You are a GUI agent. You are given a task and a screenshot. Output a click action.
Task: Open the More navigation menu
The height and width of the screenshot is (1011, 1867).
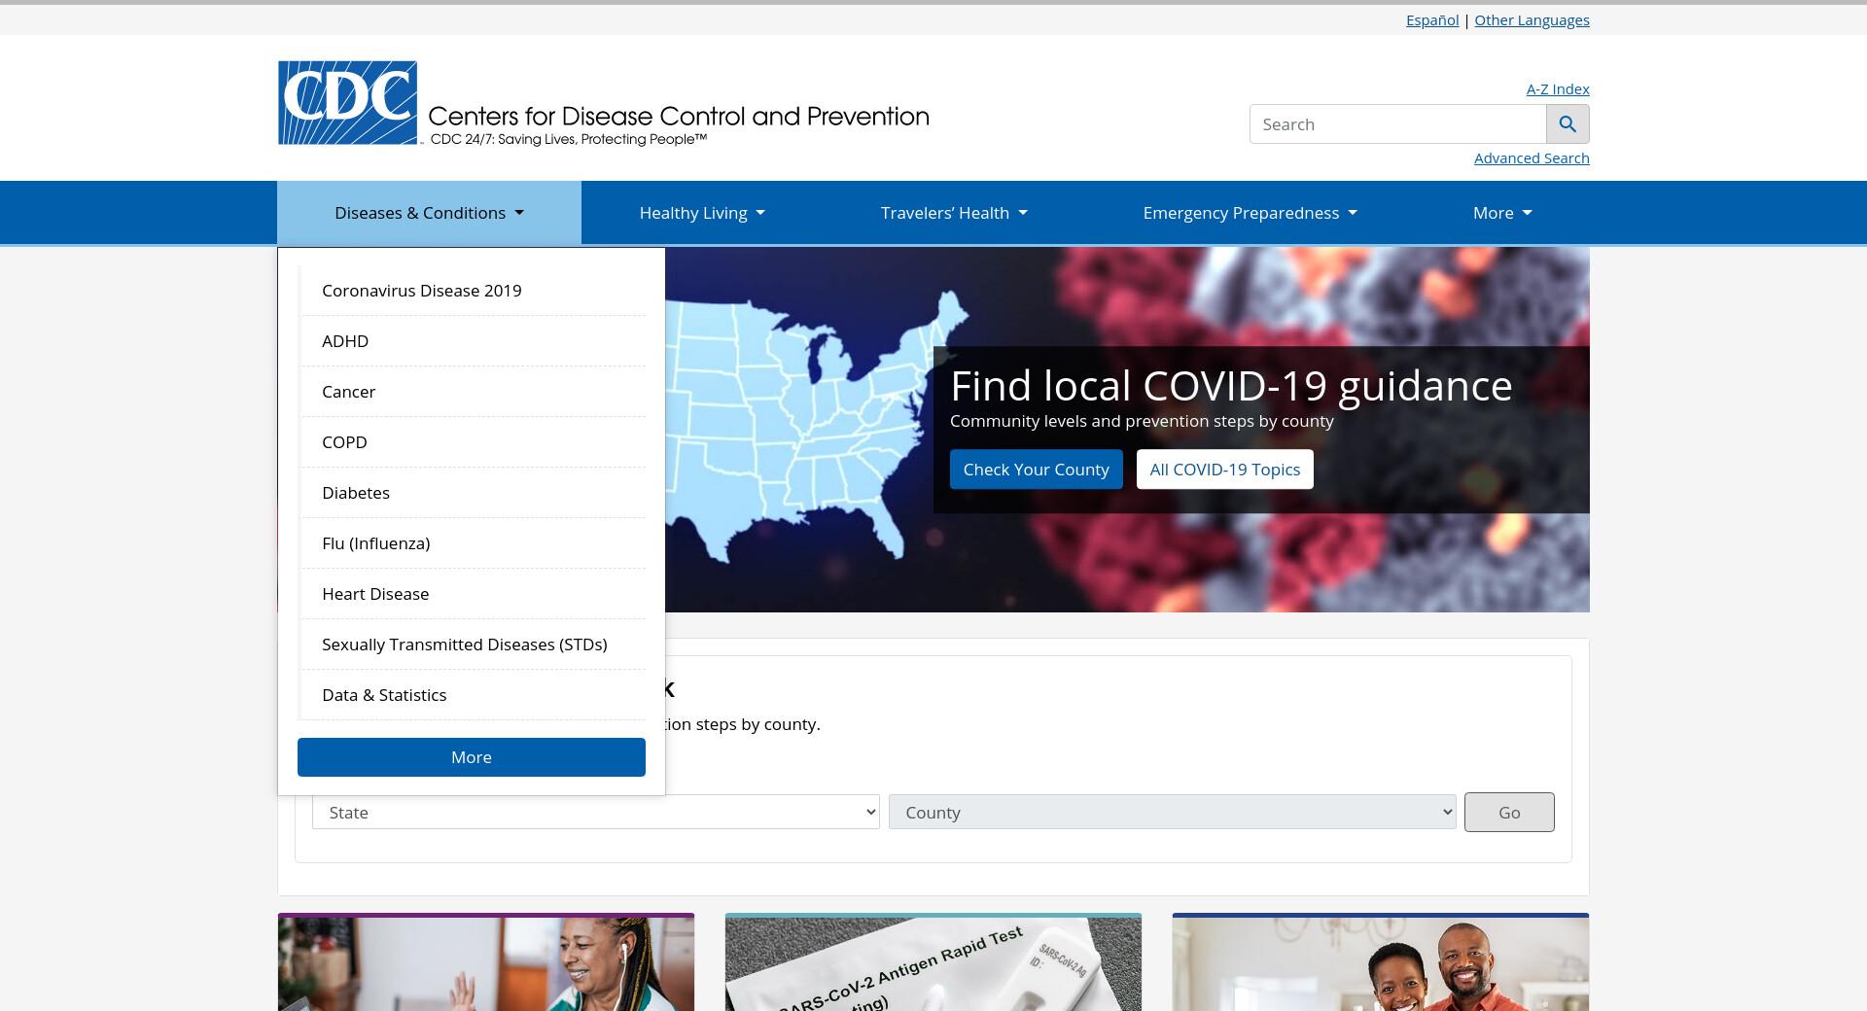tap(1501, 213)
